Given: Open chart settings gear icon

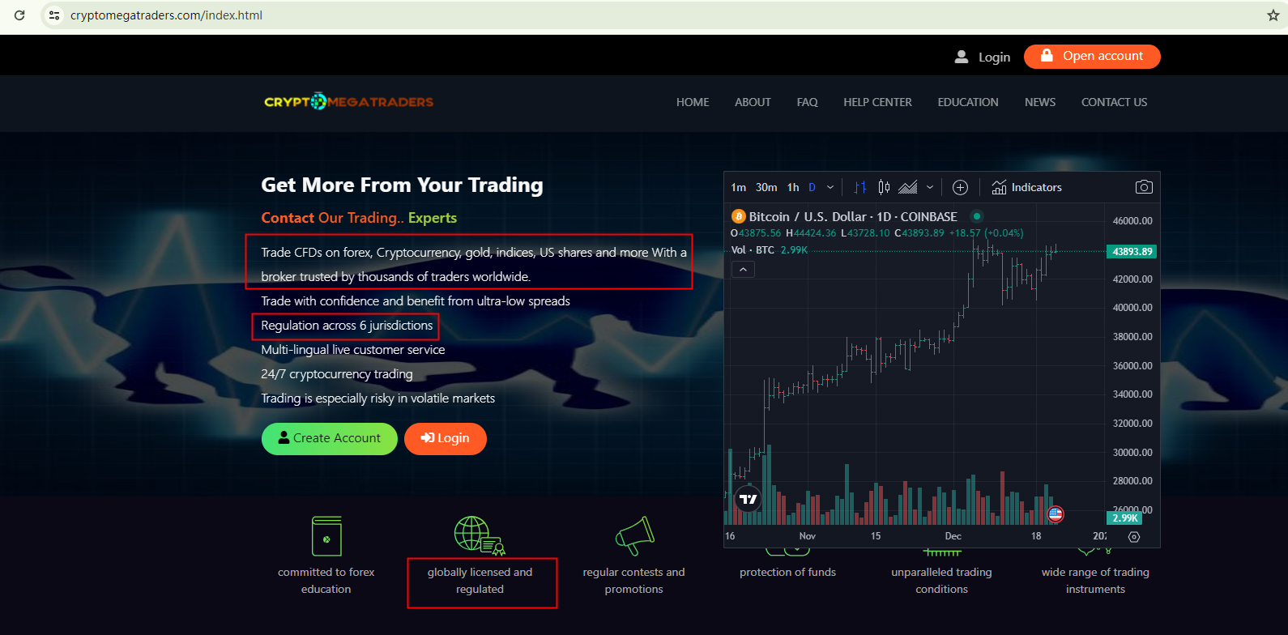Looking at the screenshot, I should 1134,536.
